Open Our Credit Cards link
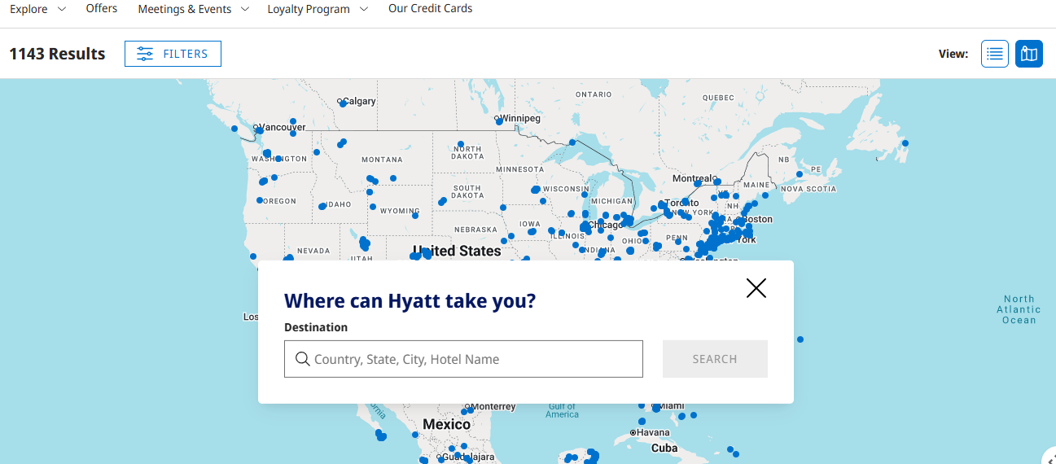The image size is (1056, 464). [430, 8]
